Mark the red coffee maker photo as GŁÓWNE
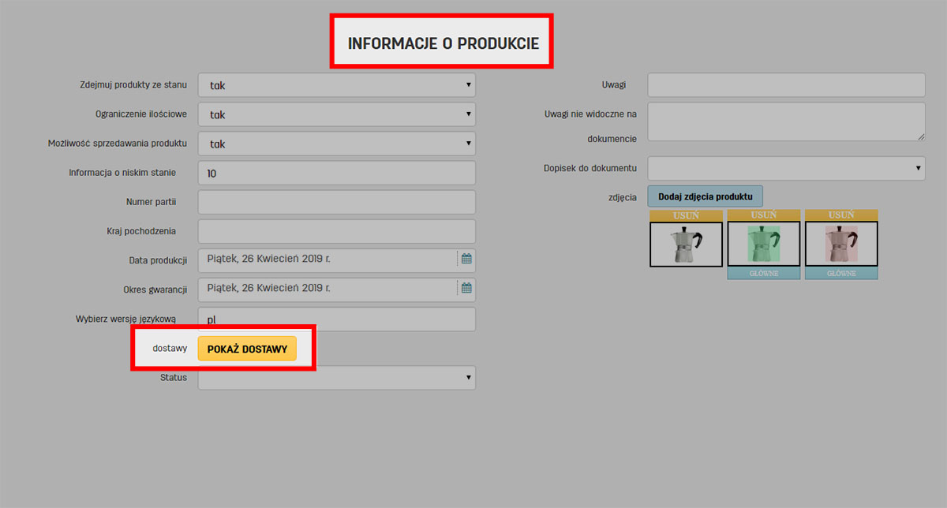Image resolution: width=947 pixels, height=508 pixels. (841, 274)
